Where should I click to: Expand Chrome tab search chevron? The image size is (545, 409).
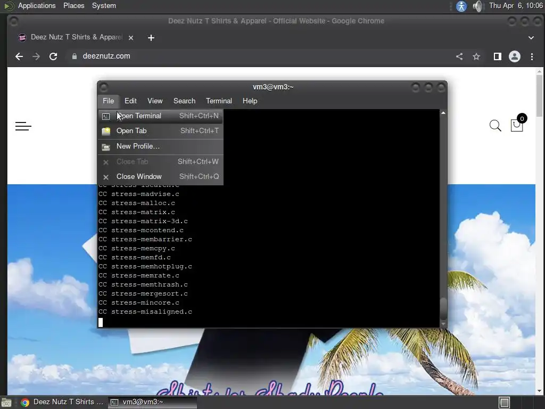(531, 38)
